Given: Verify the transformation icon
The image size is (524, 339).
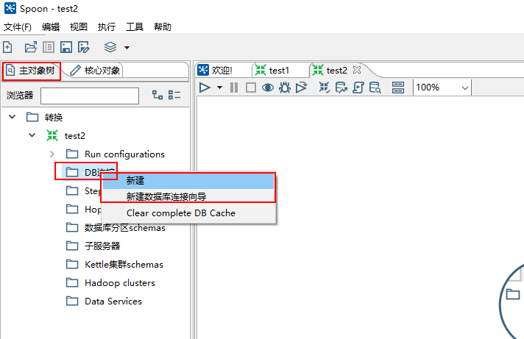Looking at the screenshot, I should coord(324,88).
